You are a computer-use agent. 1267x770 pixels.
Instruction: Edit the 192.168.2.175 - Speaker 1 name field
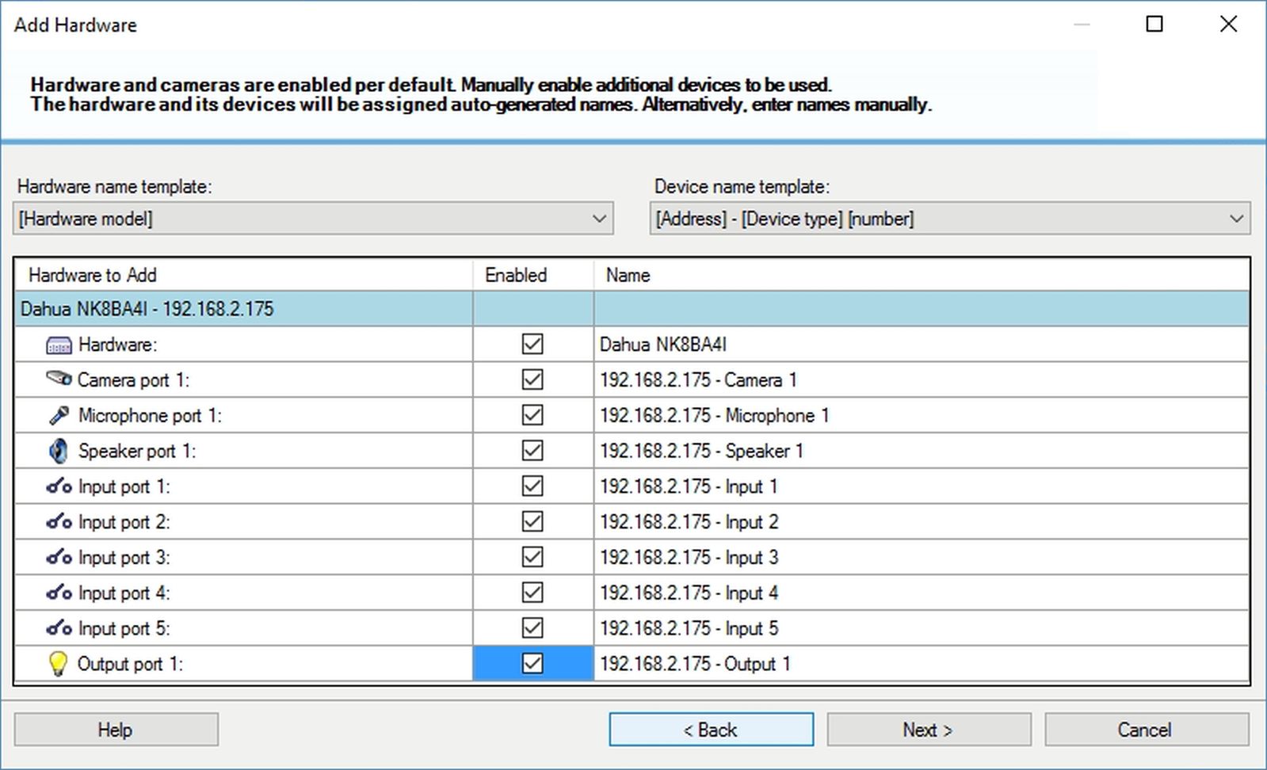click(x=919, y=451)
